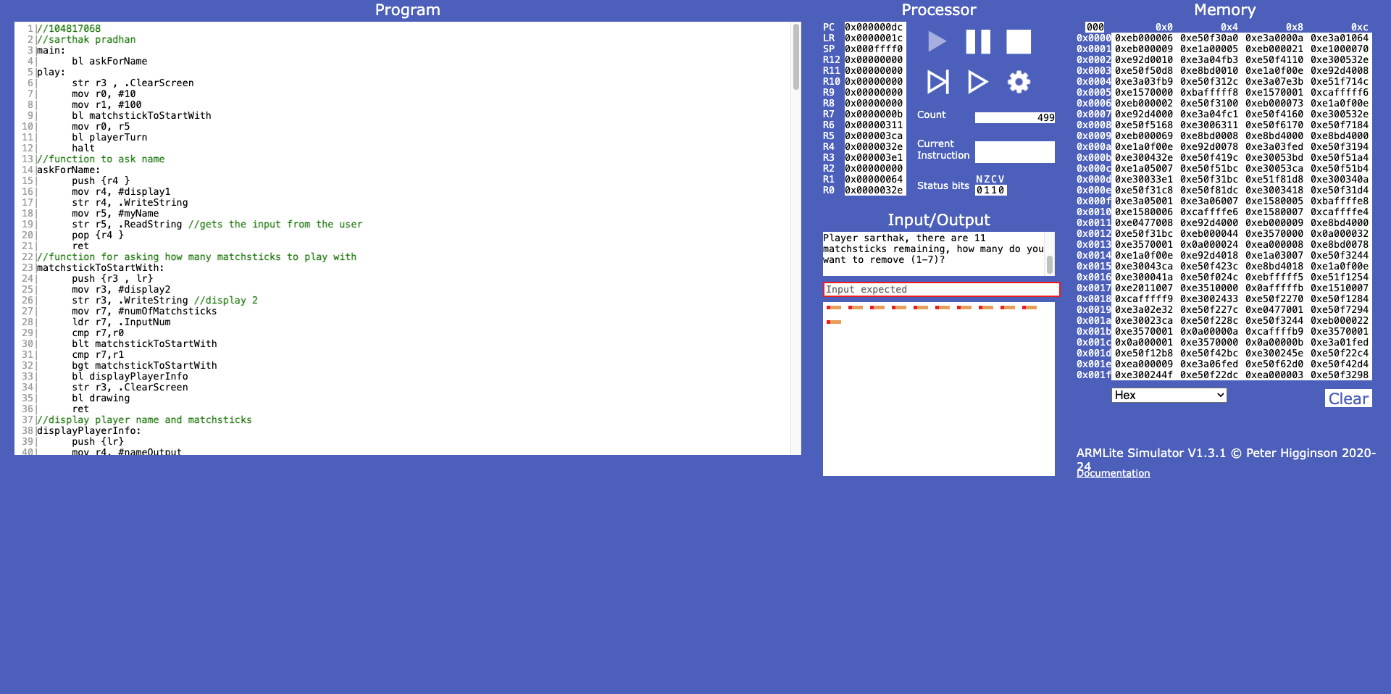This screenshot has height=694, width=1391.
Task: Open settings with the gear icon
Action: coord(1019,82)
